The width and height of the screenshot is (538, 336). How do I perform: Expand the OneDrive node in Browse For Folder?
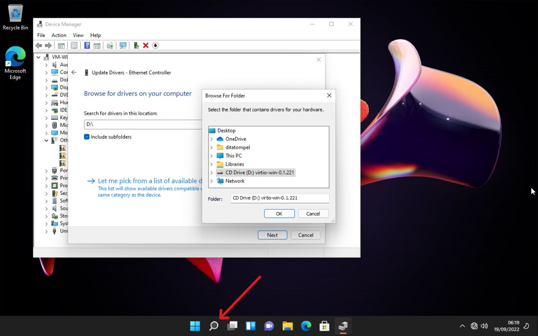click(212, 139)
